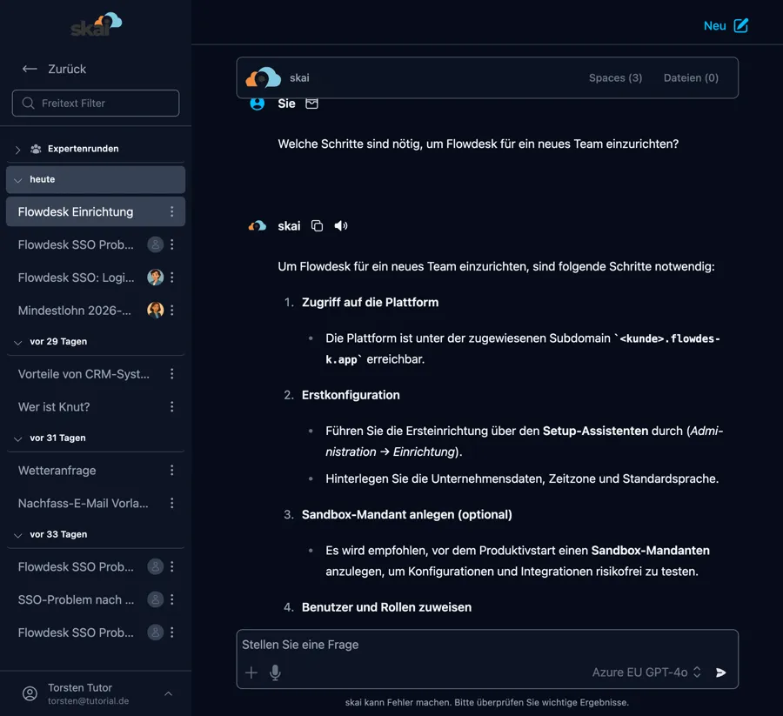Open the Dateien (0) tab
The width and height of the screenshot is (783, 716).
[691, 78]
